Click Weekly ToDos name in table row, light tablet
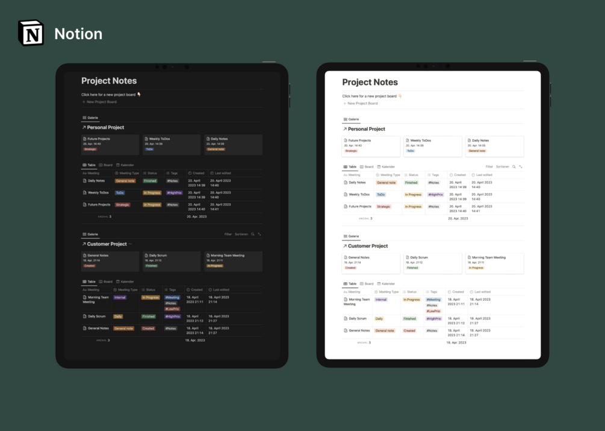The image size is (605, 431). [359, 195]
